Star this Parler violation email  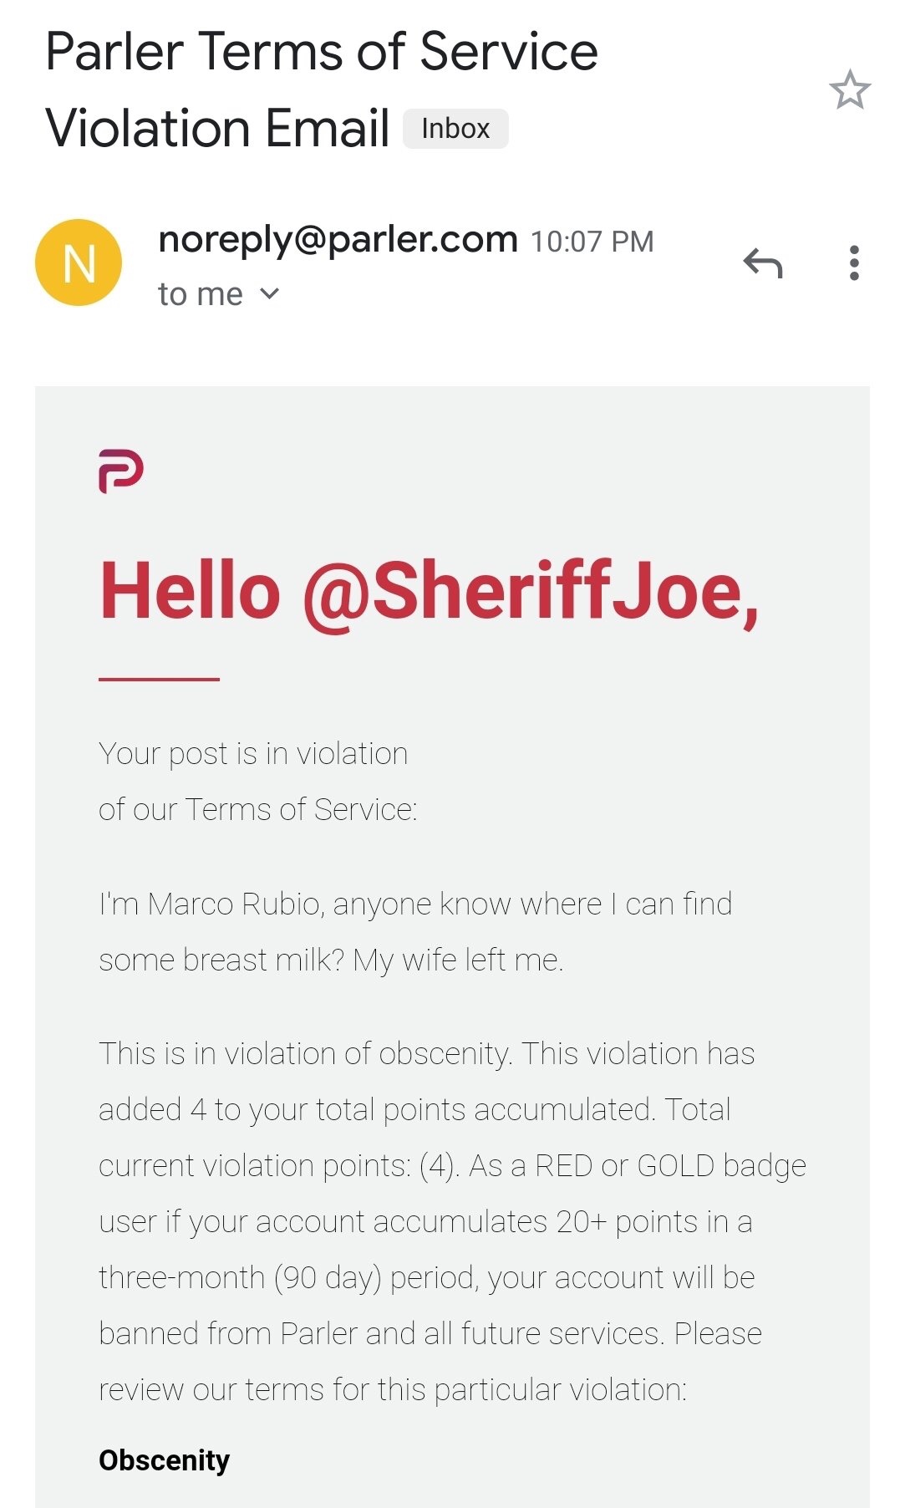(x=850, y=90)
